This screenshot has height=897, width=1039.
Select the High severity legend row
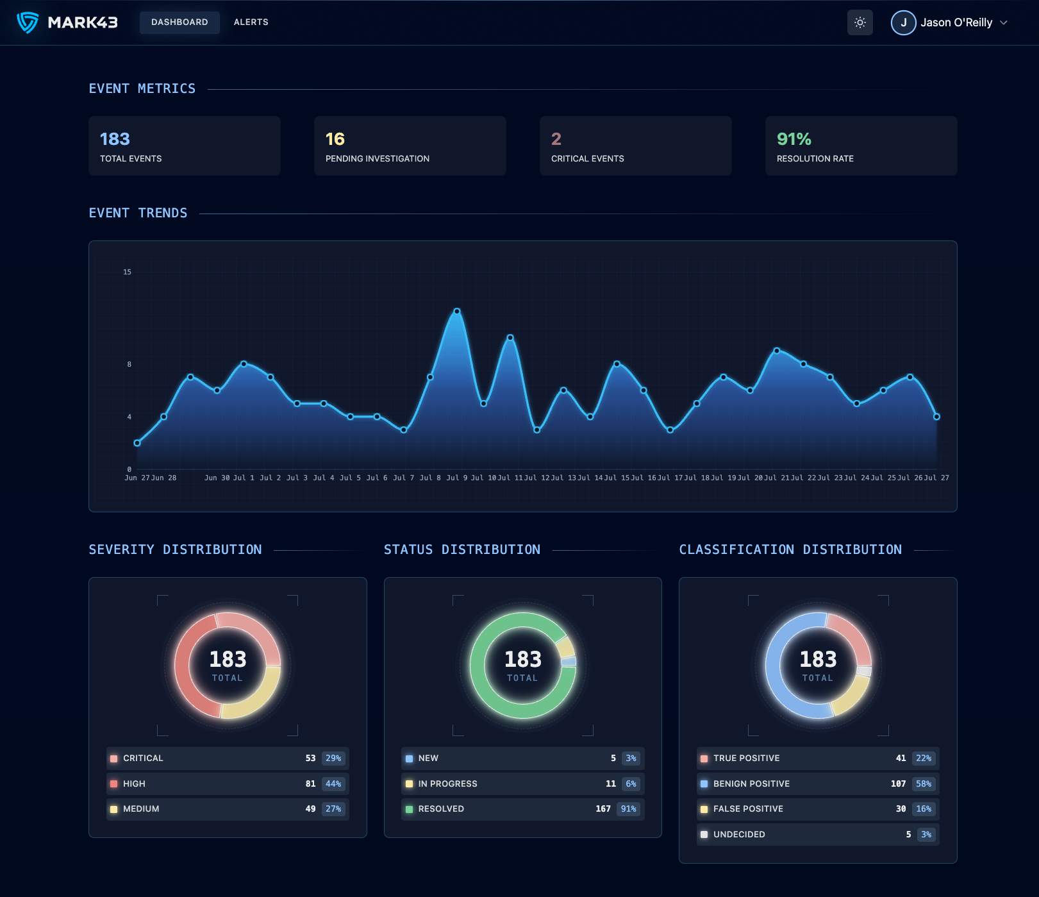228,784
